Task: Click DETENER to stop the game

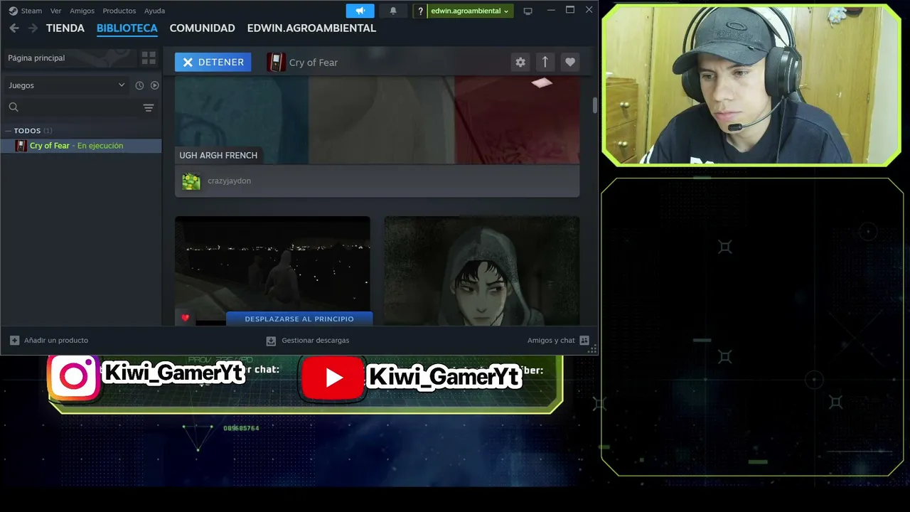Action: tap(213, 62)
